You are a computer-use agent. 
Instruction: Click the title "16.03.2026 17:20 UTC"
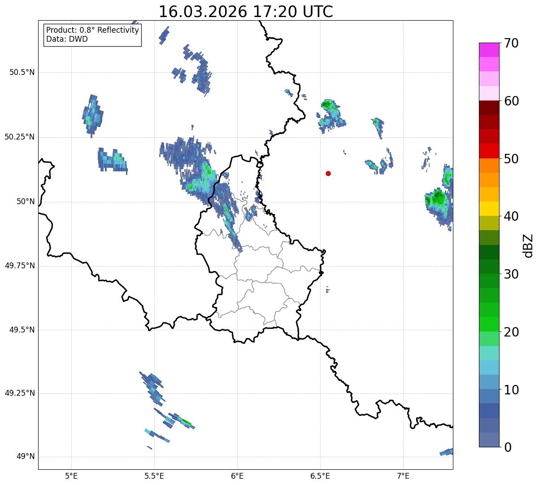tap(246, 12)
